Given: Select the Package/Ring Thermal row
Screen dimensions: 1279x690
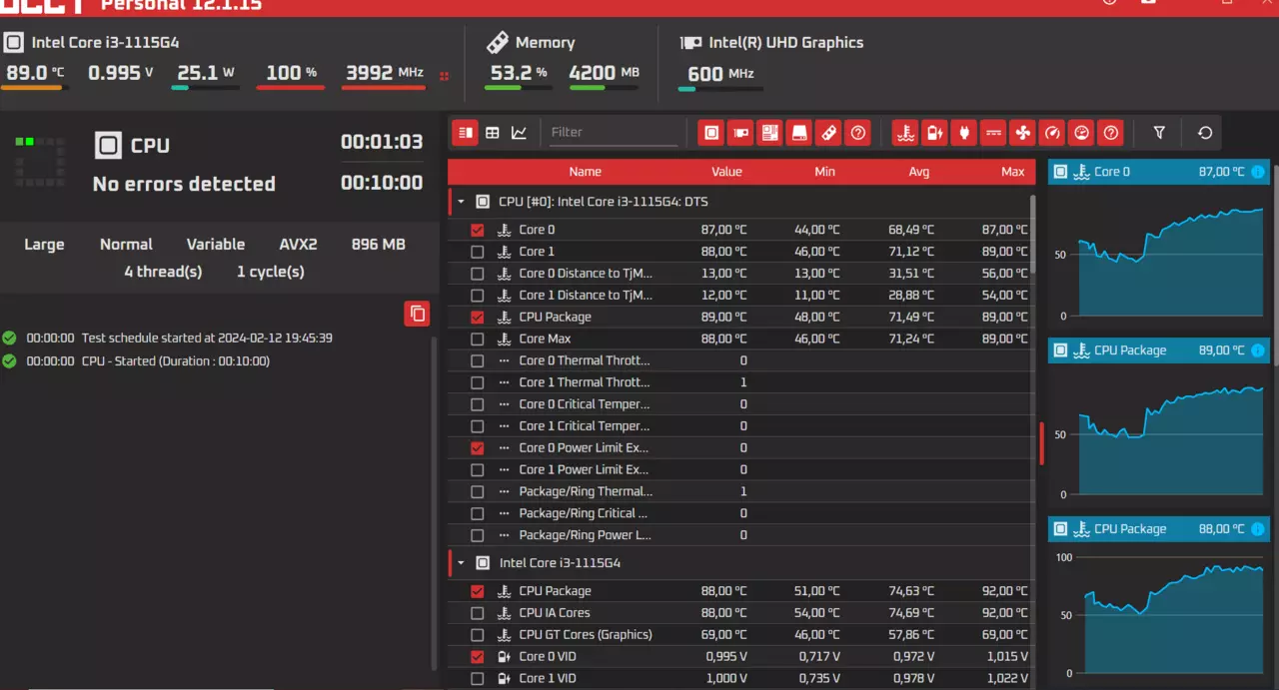Looking at the screenshot, I should click(739, 491).
